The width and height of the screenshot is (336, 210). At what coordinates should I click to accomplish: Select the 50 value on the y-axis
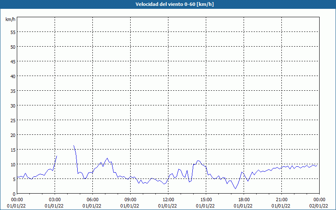13,47
